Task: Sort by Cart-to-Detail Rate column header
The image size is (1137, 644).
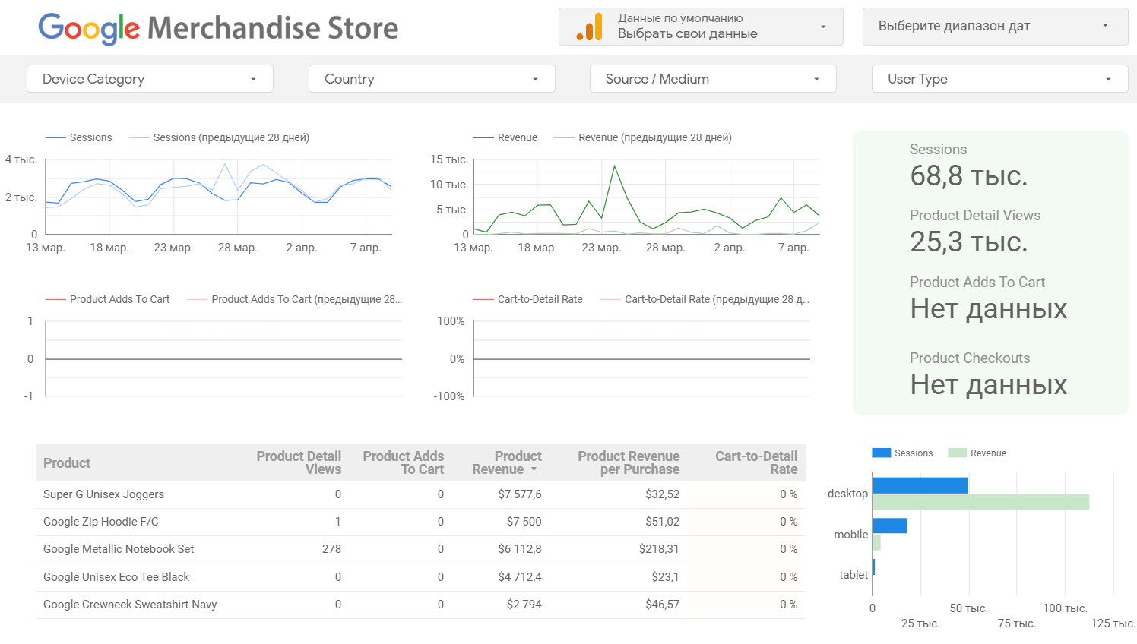Action: tap(755, 462)
